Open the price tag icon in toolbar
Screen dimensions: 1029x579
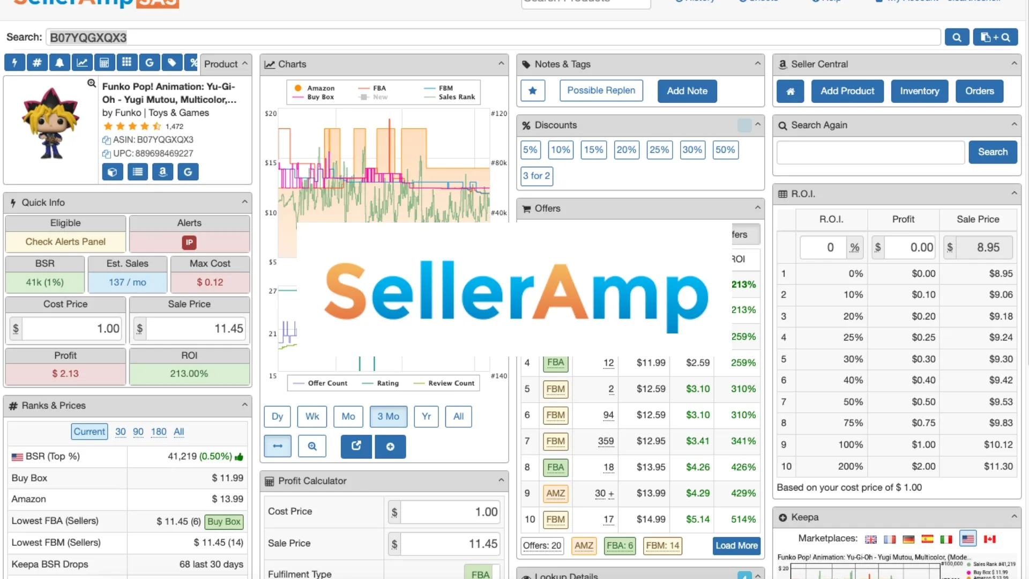[171, 63]
